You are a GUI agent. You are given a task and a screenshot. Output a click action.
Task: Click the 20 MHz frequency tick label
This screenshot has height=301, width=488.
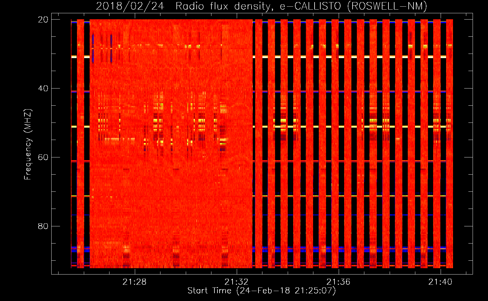(x=43, y=20)
